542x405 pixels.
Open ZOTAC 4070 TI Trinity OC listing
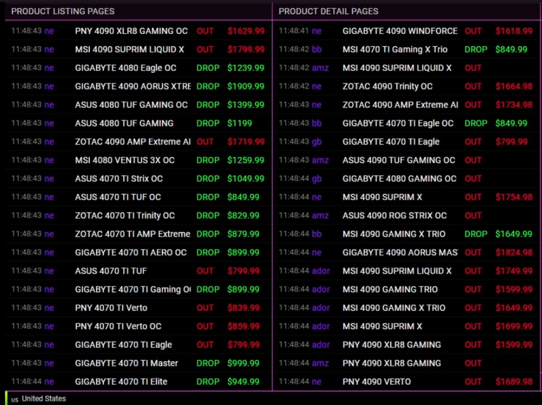point(125,216)
